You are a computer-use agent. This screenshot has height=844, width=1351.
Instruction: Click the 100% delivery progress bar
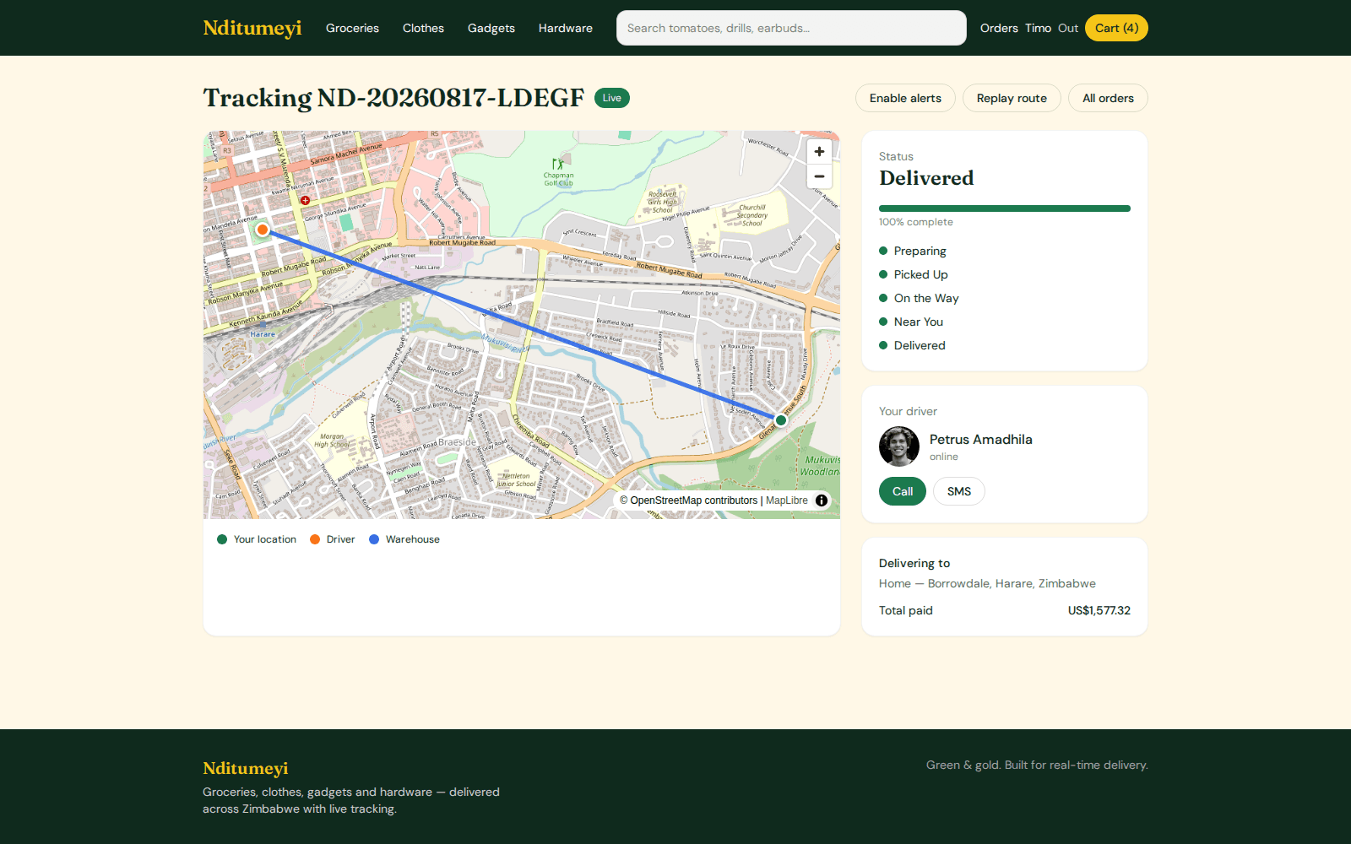(x=1005, y=208)
